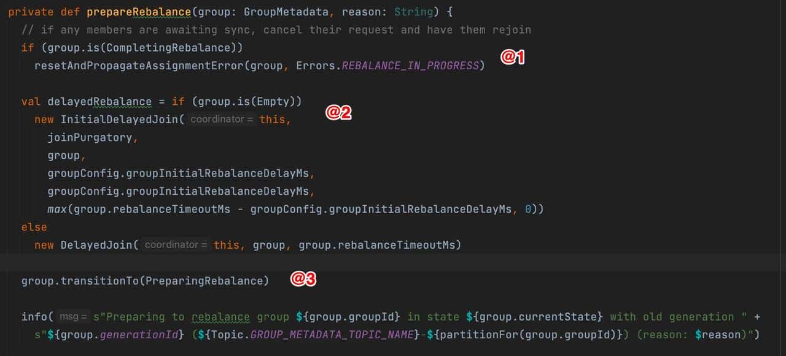The width and height of the screenshot is (786, 356).
Task: Click the red @3 annotation marker
Action: click(x=303, y=279)
